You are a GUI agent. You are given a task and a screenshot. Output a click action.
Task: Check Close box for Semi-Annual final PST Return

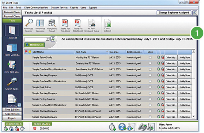coord(150,69)
